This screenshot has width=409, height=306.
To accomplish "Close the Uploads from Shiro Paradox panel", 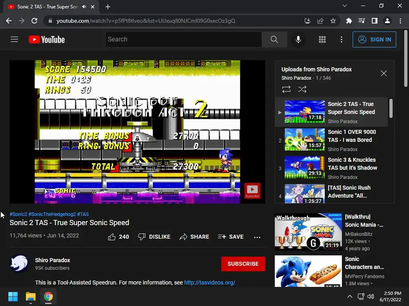I will pyautogui.click(x=383, y=73).
